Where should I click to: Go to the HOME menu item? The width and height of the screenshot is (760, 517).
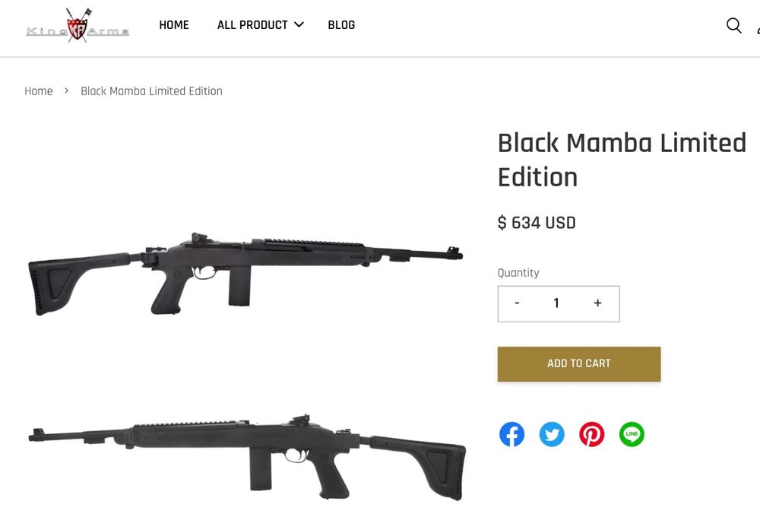pyautogui.click(x=174, y=25)
